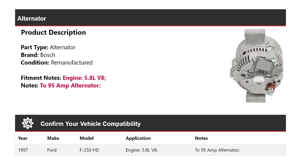The image size is (301, 165).
Task: Click the Make column header
Action: click(53, 138)
